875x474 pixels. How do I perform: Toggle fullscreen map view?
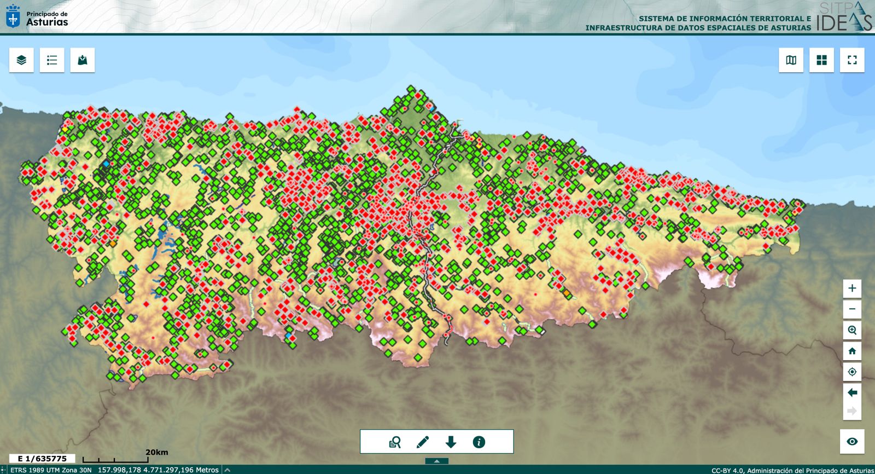tap(852, 60)
